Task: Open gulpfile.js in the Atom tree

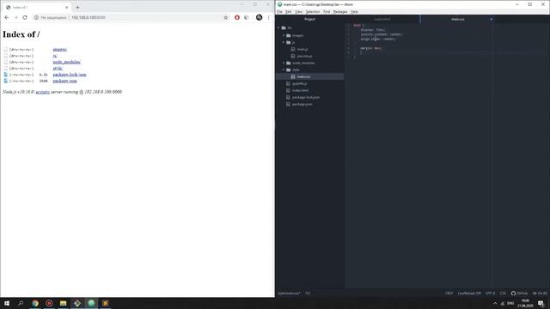Action: point(299,84)
